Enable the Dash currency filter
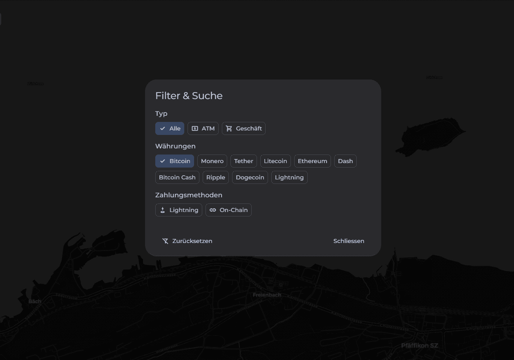This screenshot has width=514, height=360. [345, 161]
